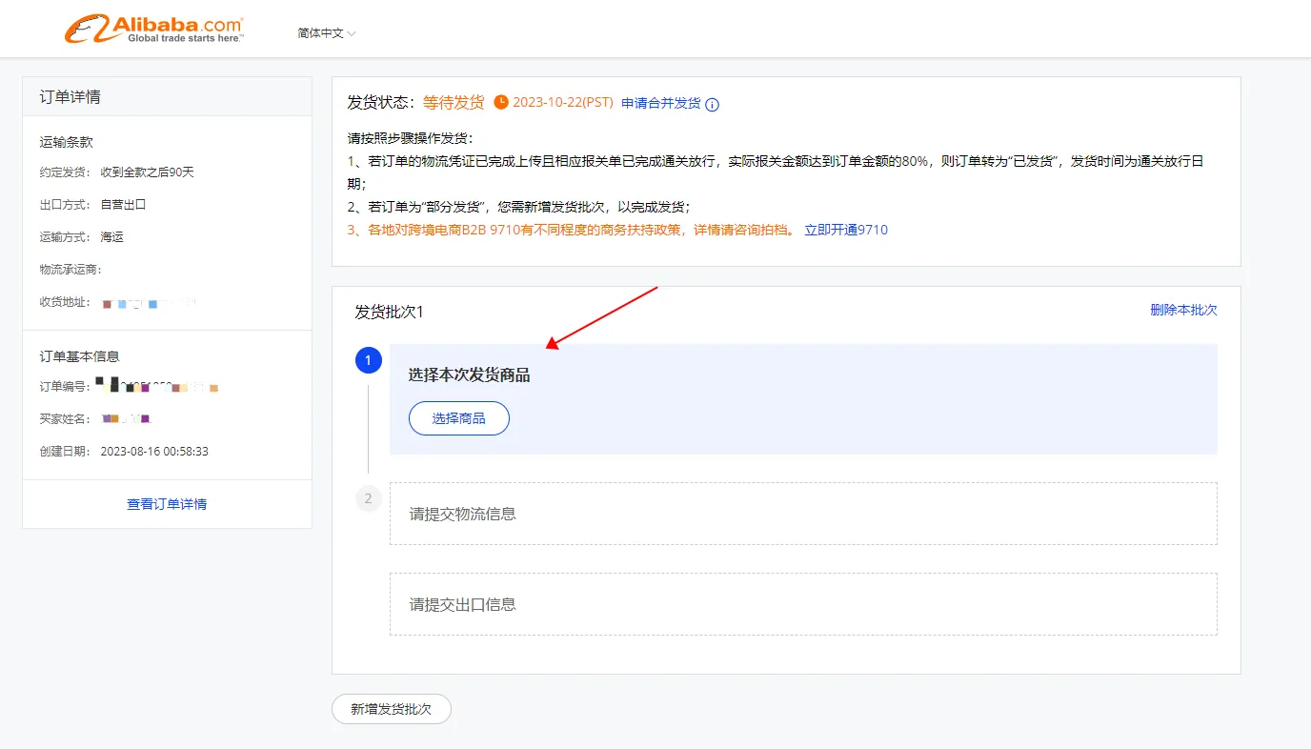
Task: Open the 立即开通9710 link
Action: (x=845, y=230)
